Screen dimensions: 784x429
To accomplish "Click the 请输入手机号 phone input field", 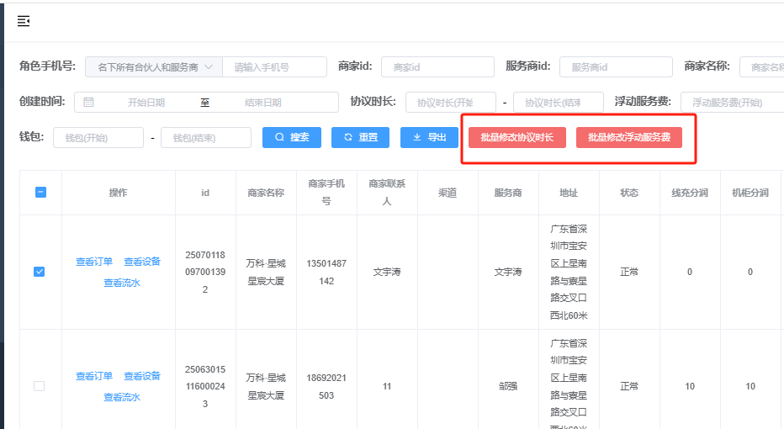I will click(x=275, y=67).
